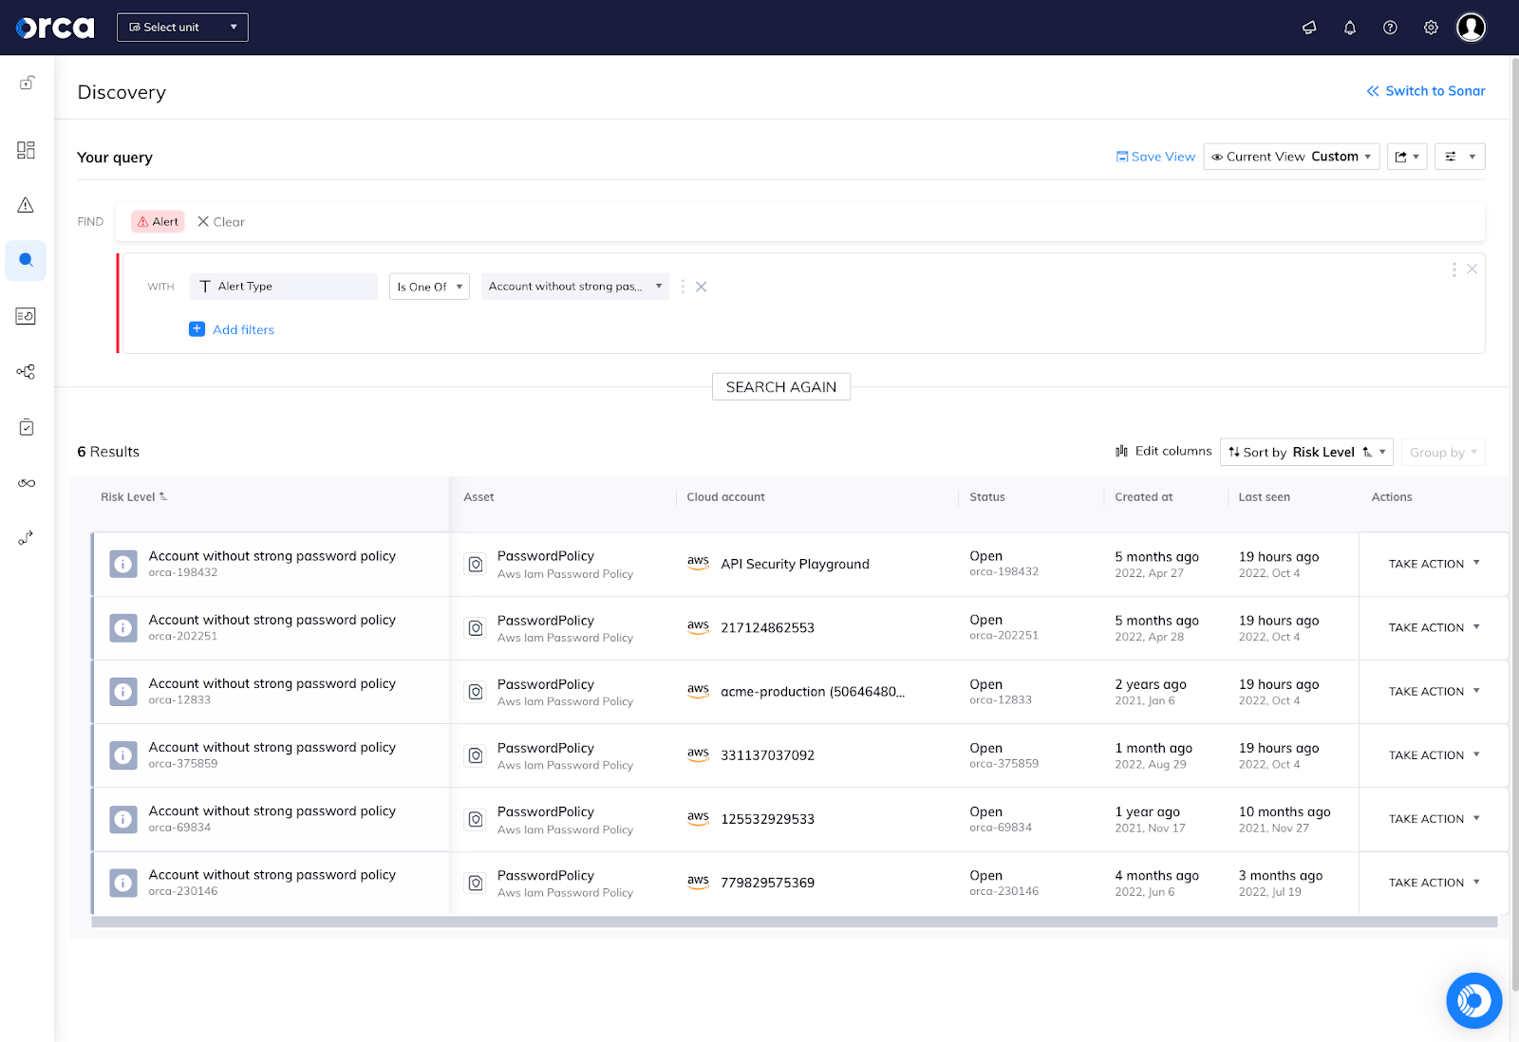Open the attack path graph icon in the sidebar
Screen dimensions: 1519x1042
point(26,371)
